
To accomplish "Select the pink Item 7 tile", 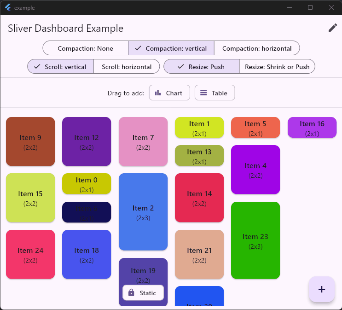I will 143,141.
